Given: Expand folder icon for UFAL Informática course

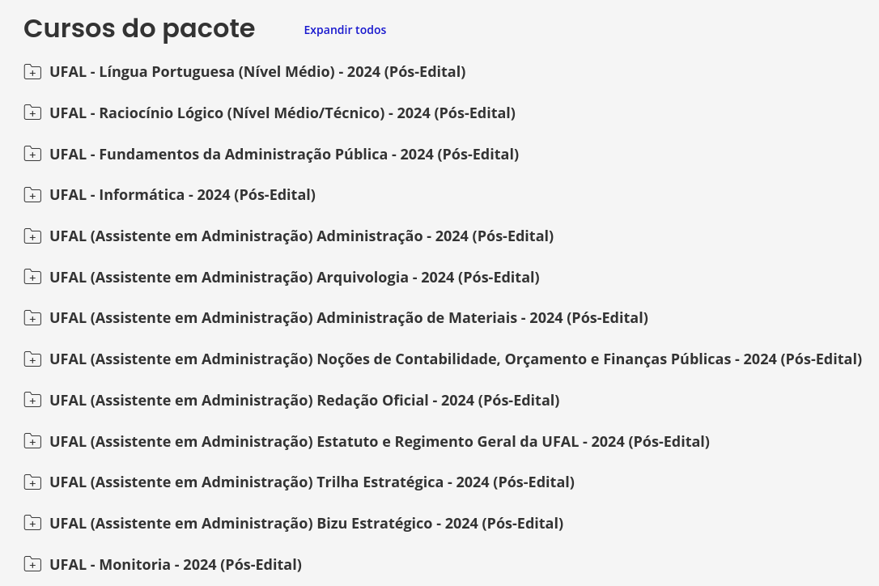Looking at the screenshot, I should pyautogui.click(x=32, y=194).
